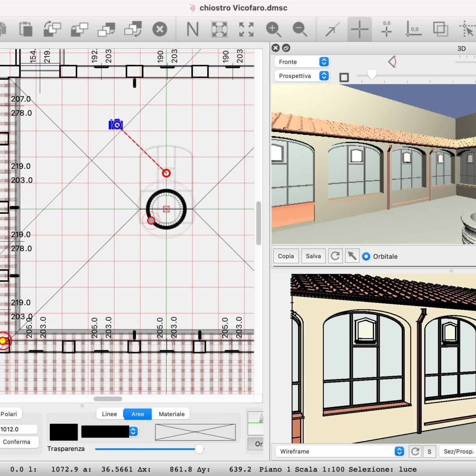Screen dimensions: 476x476
Task: Click the zoom out magnifier icon
Action: click(x=300, y=29)
